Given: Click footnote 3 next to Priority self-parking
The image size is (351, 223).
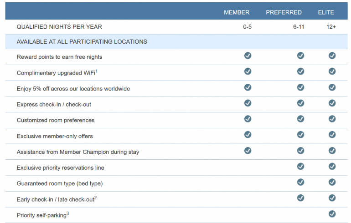Looking at the screenshot, I should point(67,213).
